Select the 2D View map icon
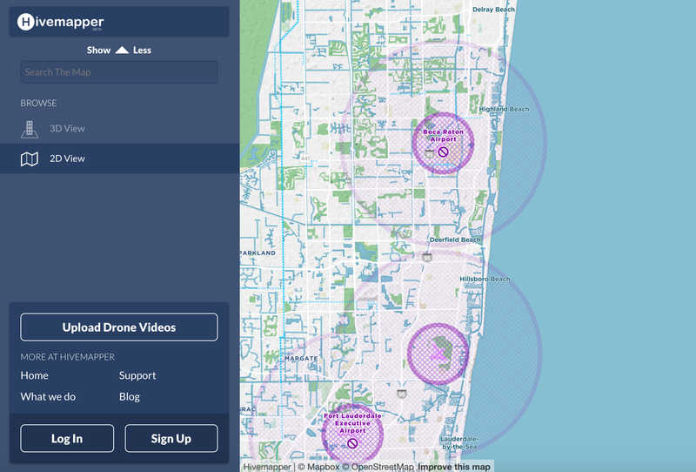The width and height of the screenshot is (696, 472). [30, 158]
